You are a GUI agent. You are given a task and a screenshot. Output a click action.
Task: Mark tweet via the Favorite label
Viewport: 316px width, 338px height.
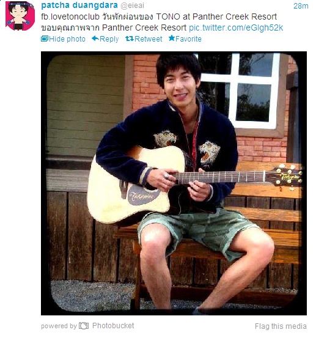188,39
